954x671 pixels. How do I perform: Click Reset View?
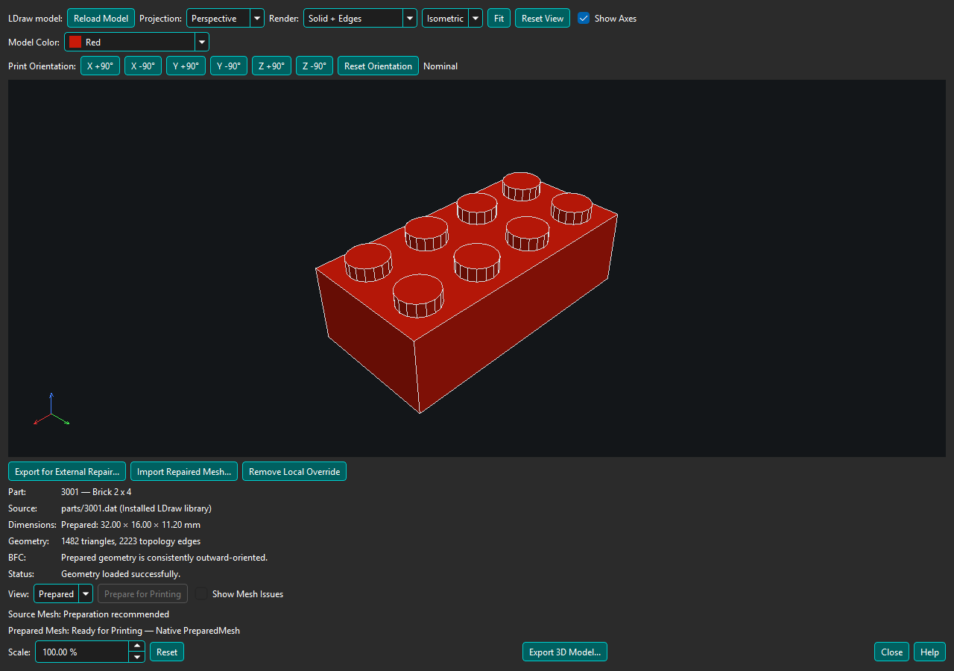click(543, 18)
